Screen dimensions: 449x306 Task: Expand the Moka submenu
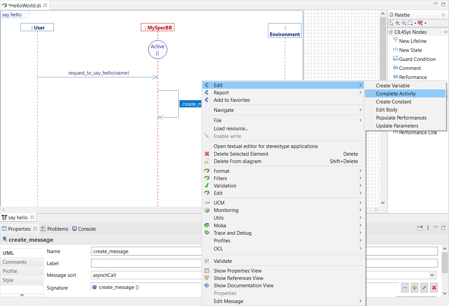click(x=283, y=225)
